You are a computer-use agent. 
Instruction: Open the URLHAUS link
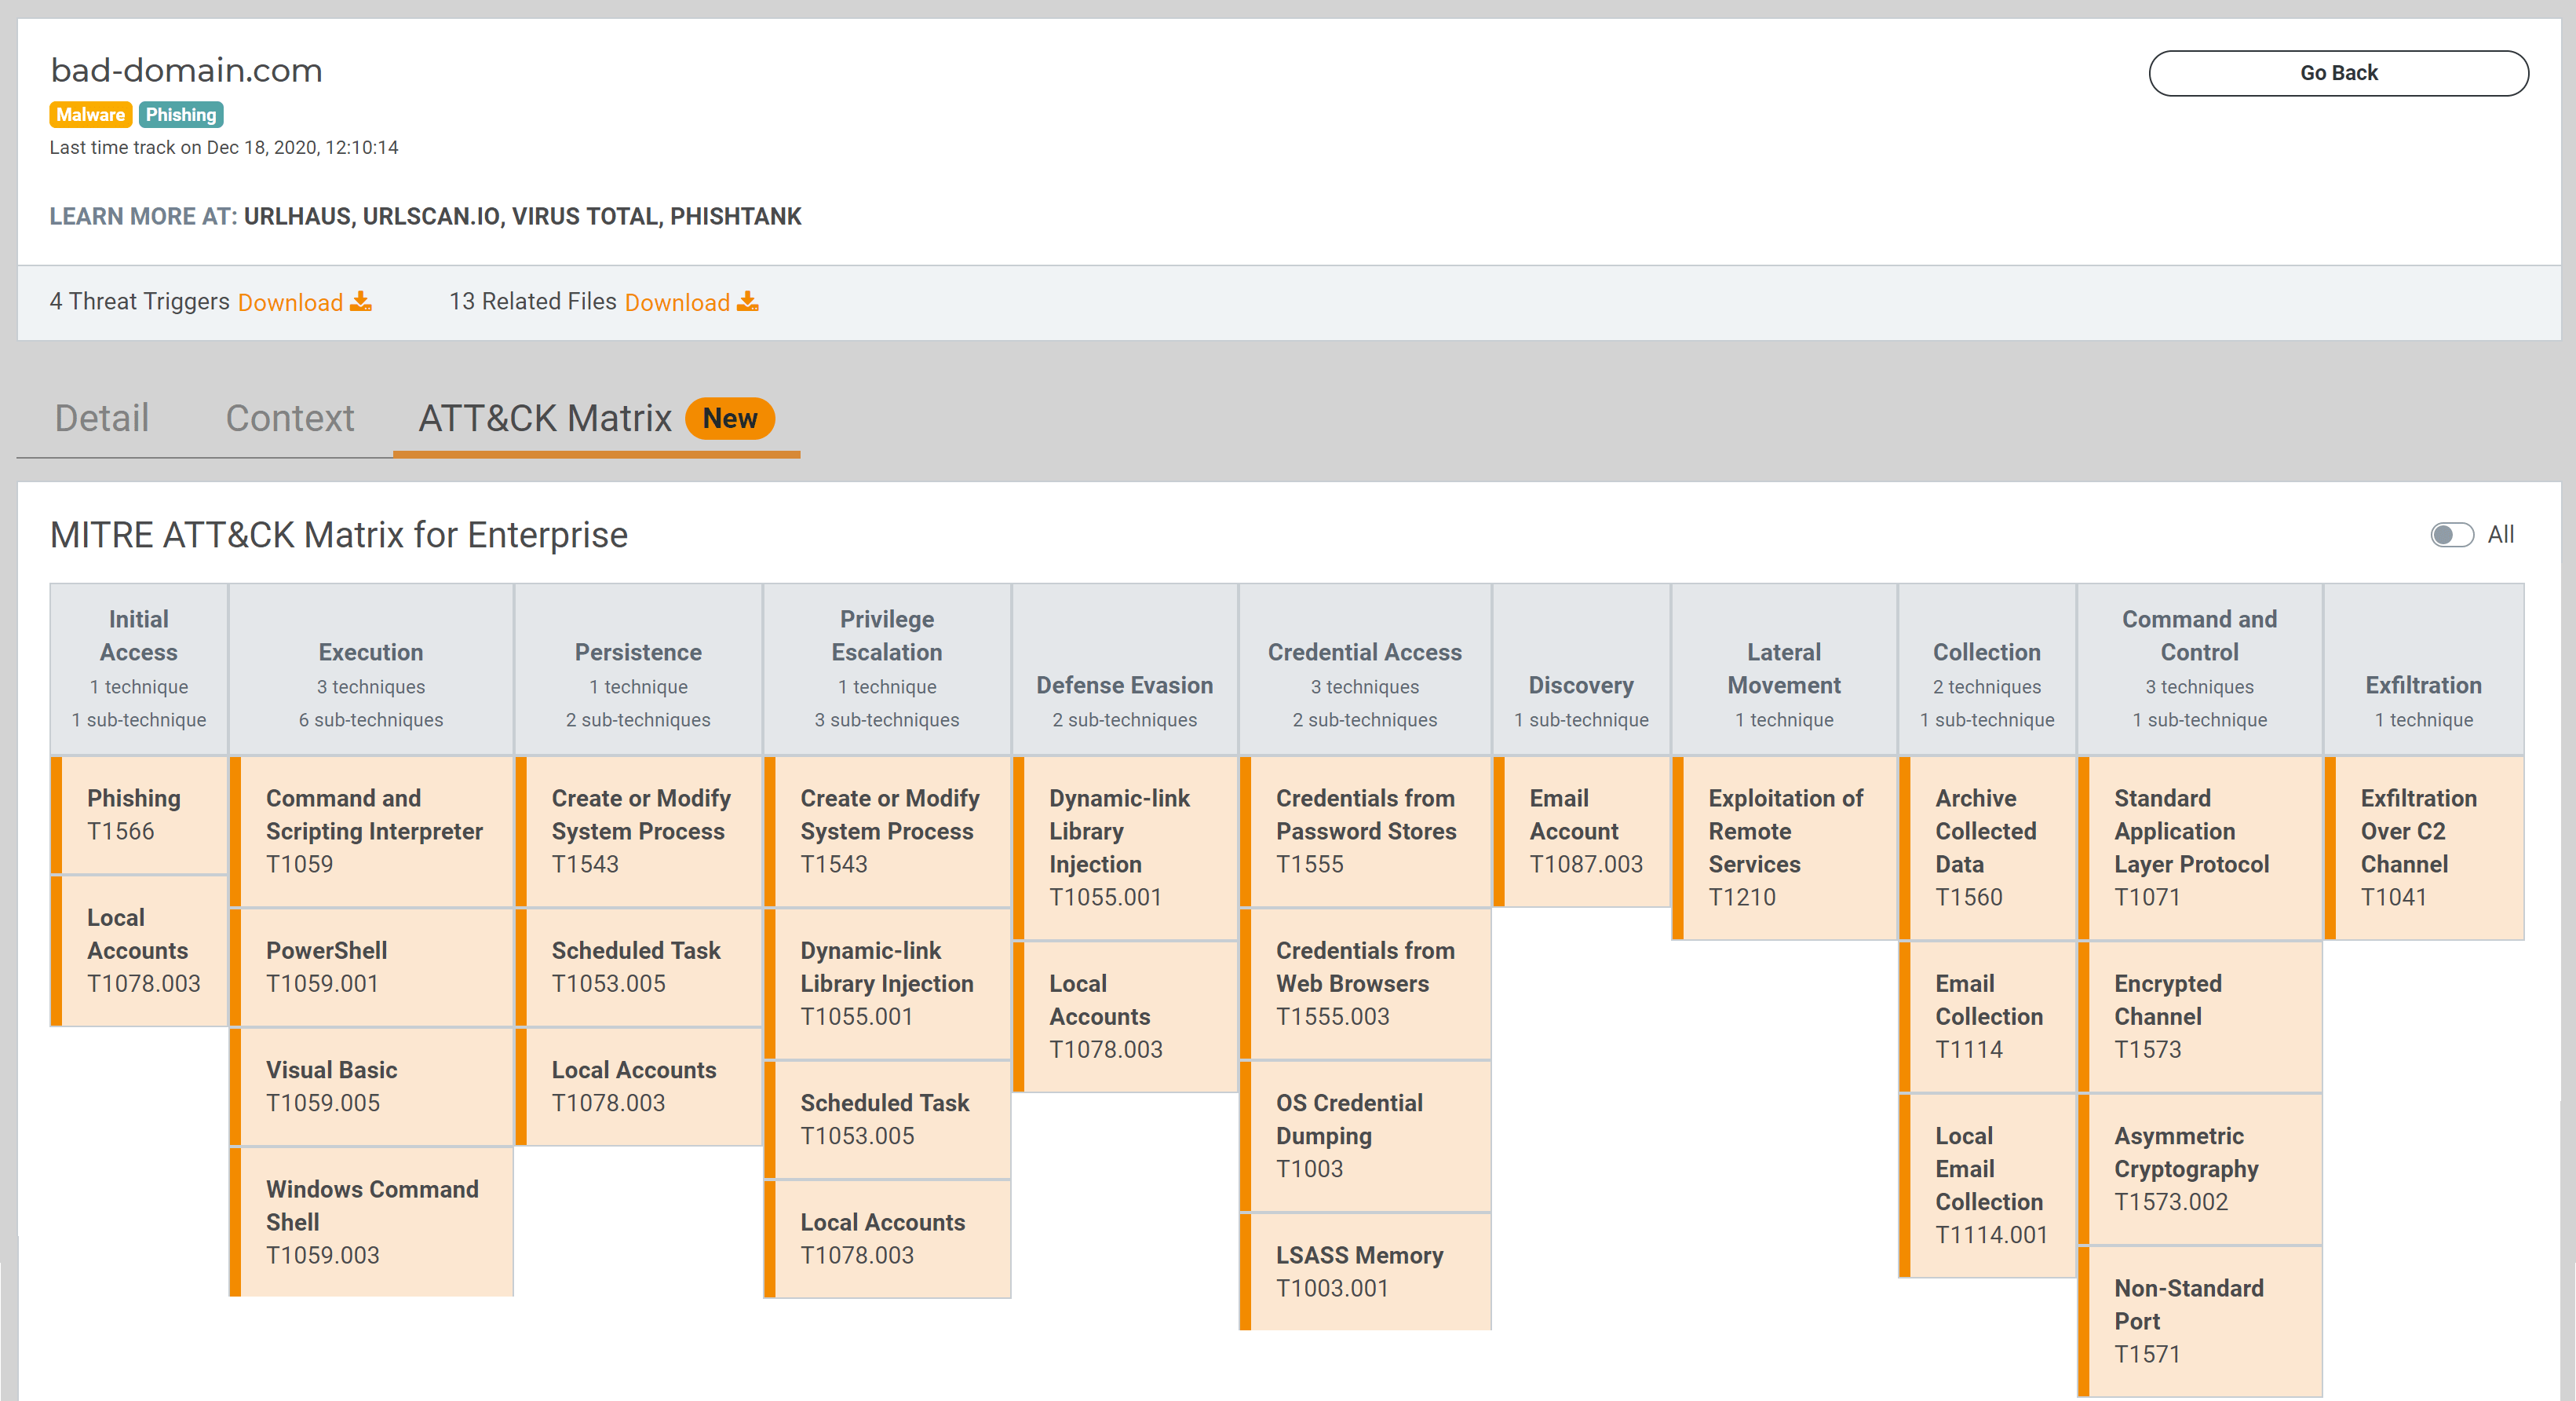pos(297,216)
